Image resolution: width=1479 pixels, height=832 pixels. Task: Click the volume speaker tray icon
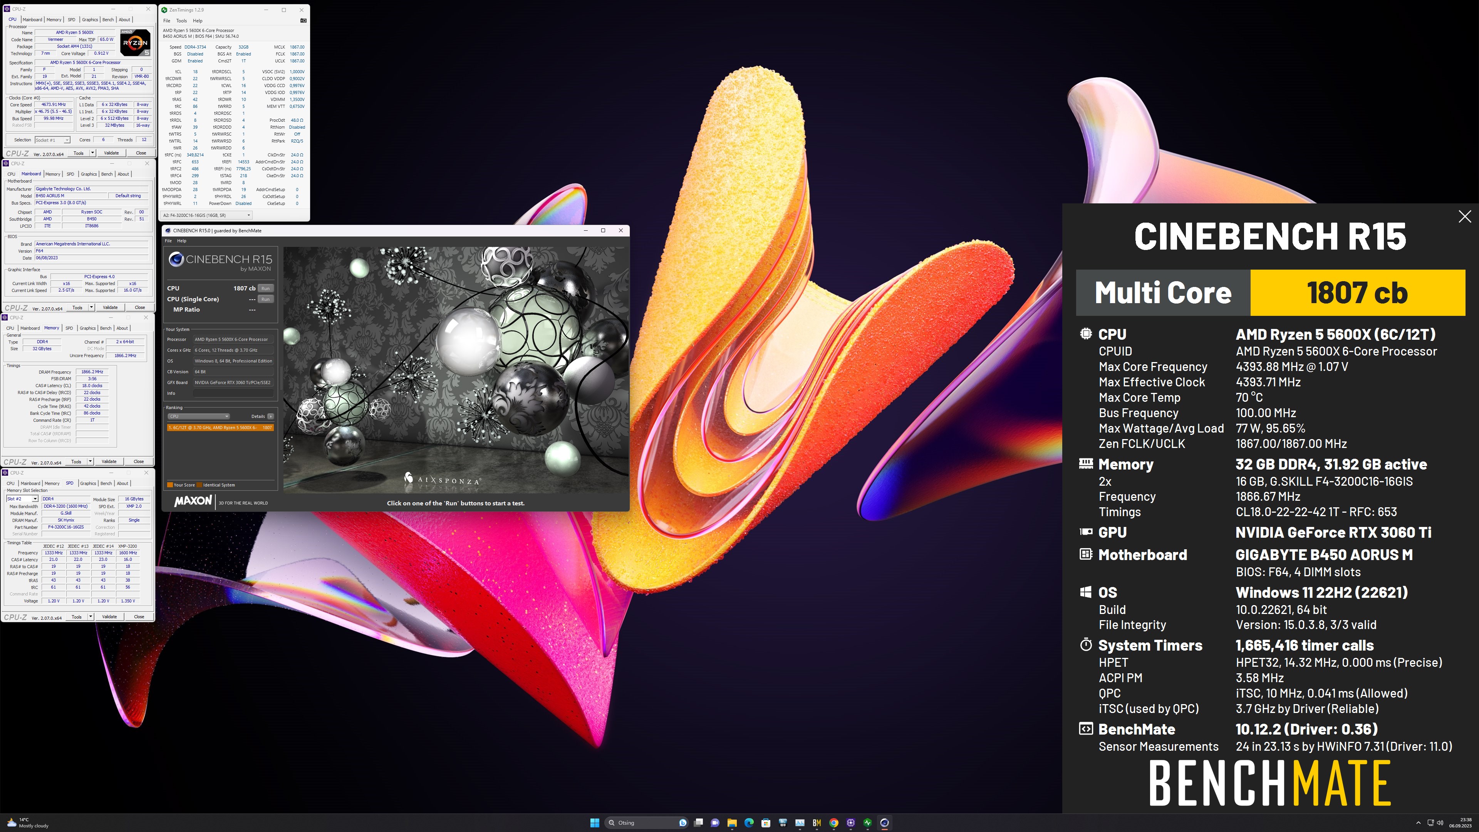point(1439,822)
